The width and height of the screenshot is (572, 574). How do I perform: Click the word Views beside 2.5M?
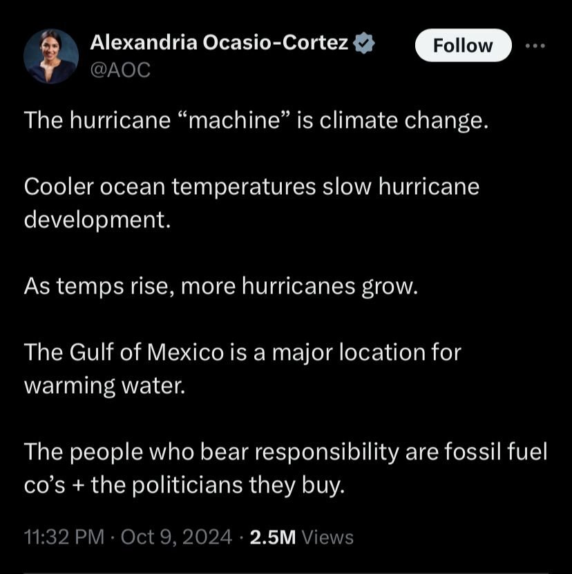tap(328, 537)
